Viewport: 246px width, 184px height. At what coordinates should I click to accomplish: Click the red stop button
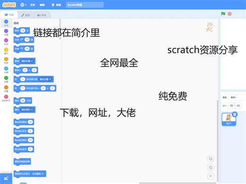pos(229,14)
